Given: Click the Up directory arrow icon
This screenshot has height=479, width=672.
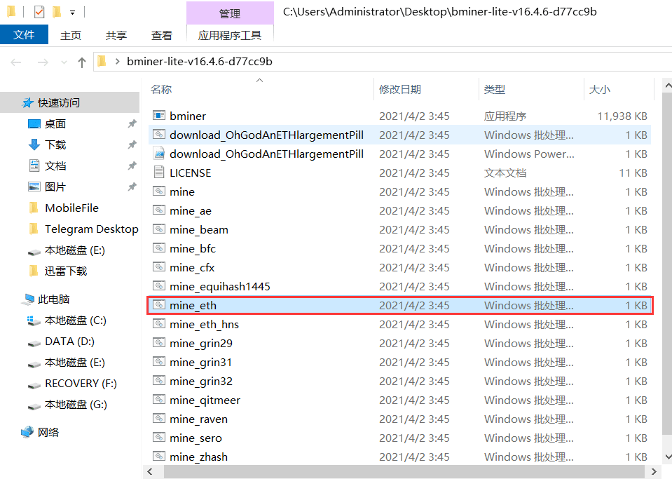Looking at the screenshot, I should tap(81, 62).
